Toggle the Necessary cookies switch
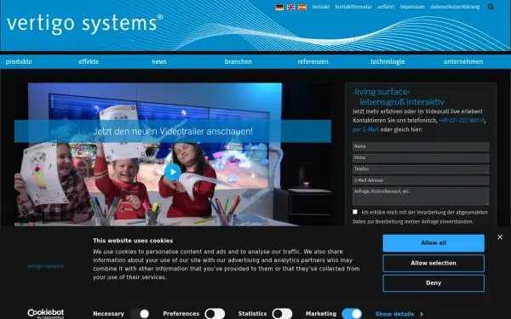Screen dimensions: 511x319 [x=140, y=314]
